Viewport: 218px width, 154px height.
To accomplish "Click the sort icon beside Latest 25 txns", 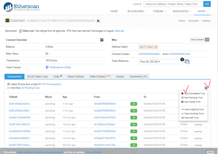I will [9, 84].
